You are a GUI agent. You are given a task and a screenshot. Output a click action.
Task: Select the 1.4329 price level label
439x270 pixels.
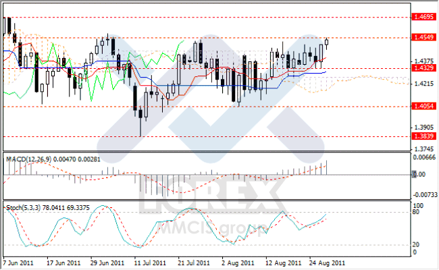click(424, 68)
